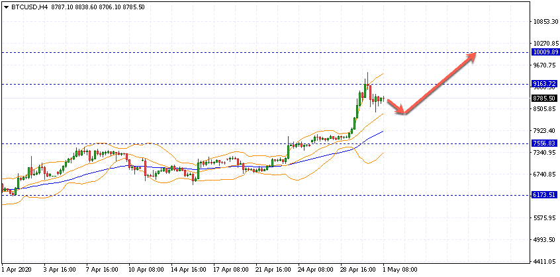
Task: Click the 7556.83 blue price label
Action: pos(545,143)
